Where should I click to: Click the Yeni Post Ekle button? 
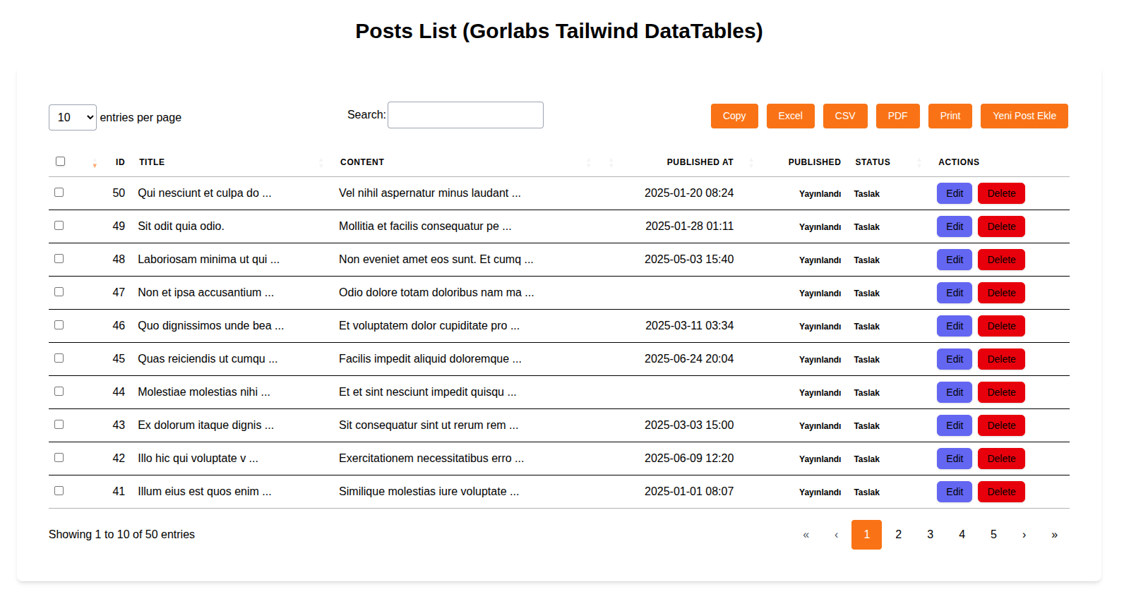click(1024, 116)
